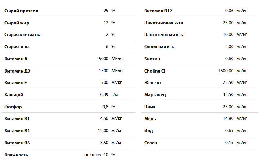260x167 pixels.
Task: Click the Сырой протеин label
Action: 21,11
